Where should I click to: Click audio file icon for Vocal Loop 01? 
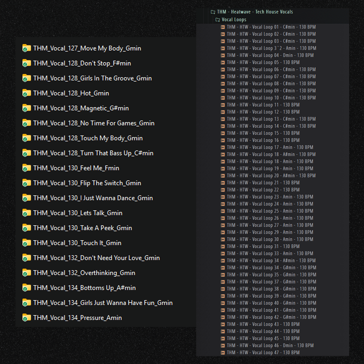tap(223, 27)
